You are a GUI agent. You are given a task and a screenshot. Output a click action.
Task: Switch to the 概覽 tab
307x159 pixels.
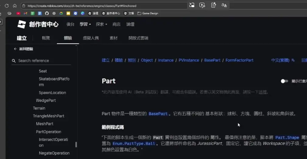point(46,38)
